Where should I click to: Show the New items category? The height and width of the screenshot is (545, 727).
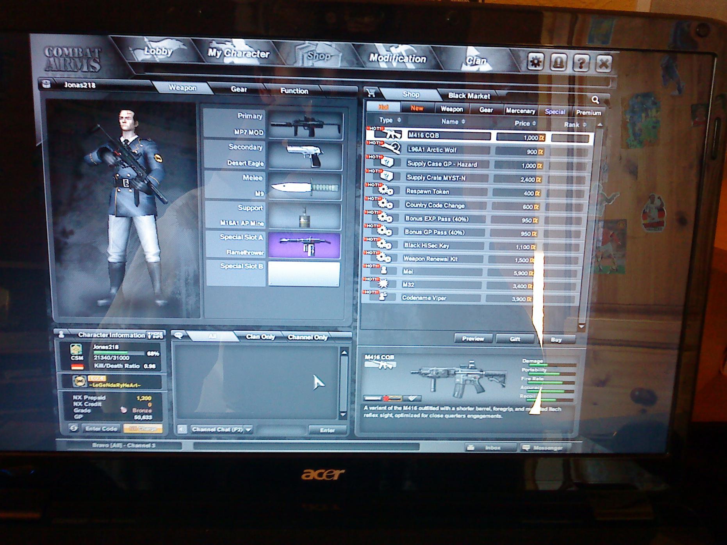click(x=417, y=108)
